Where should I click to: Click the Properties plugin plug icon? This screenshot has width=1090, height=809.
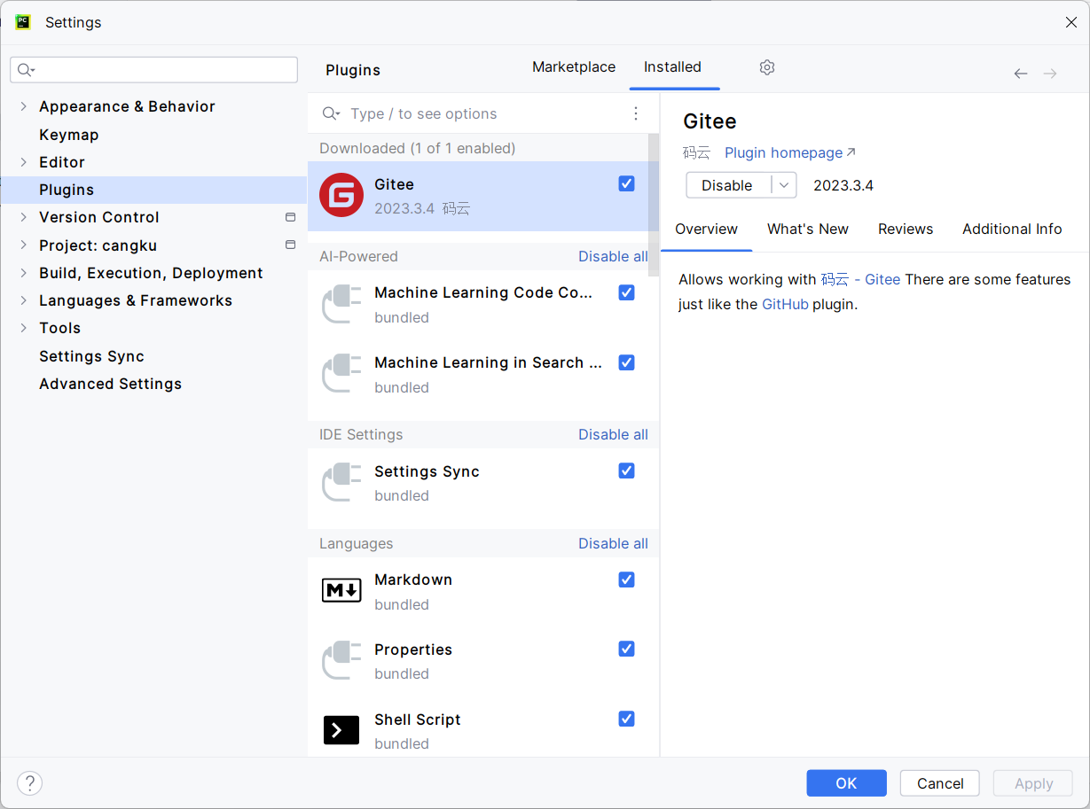coord(341,660)
